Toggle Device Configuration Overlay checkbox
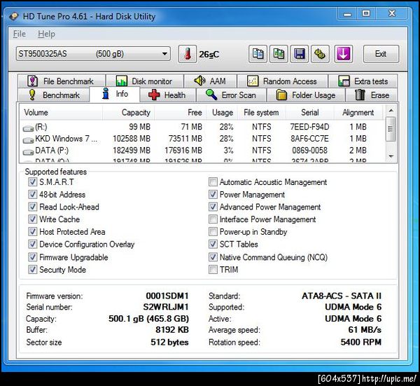The width and height of the screenshot is (420, 386). (32, 244)
